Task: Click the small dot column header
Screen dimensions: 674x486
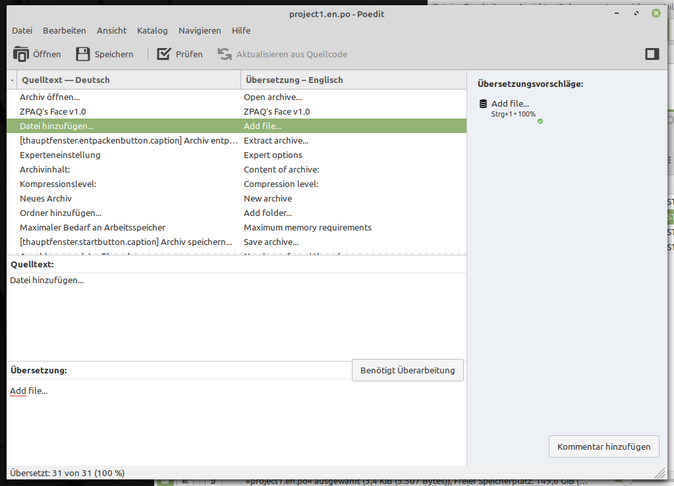Action: [x=12, y=80]
